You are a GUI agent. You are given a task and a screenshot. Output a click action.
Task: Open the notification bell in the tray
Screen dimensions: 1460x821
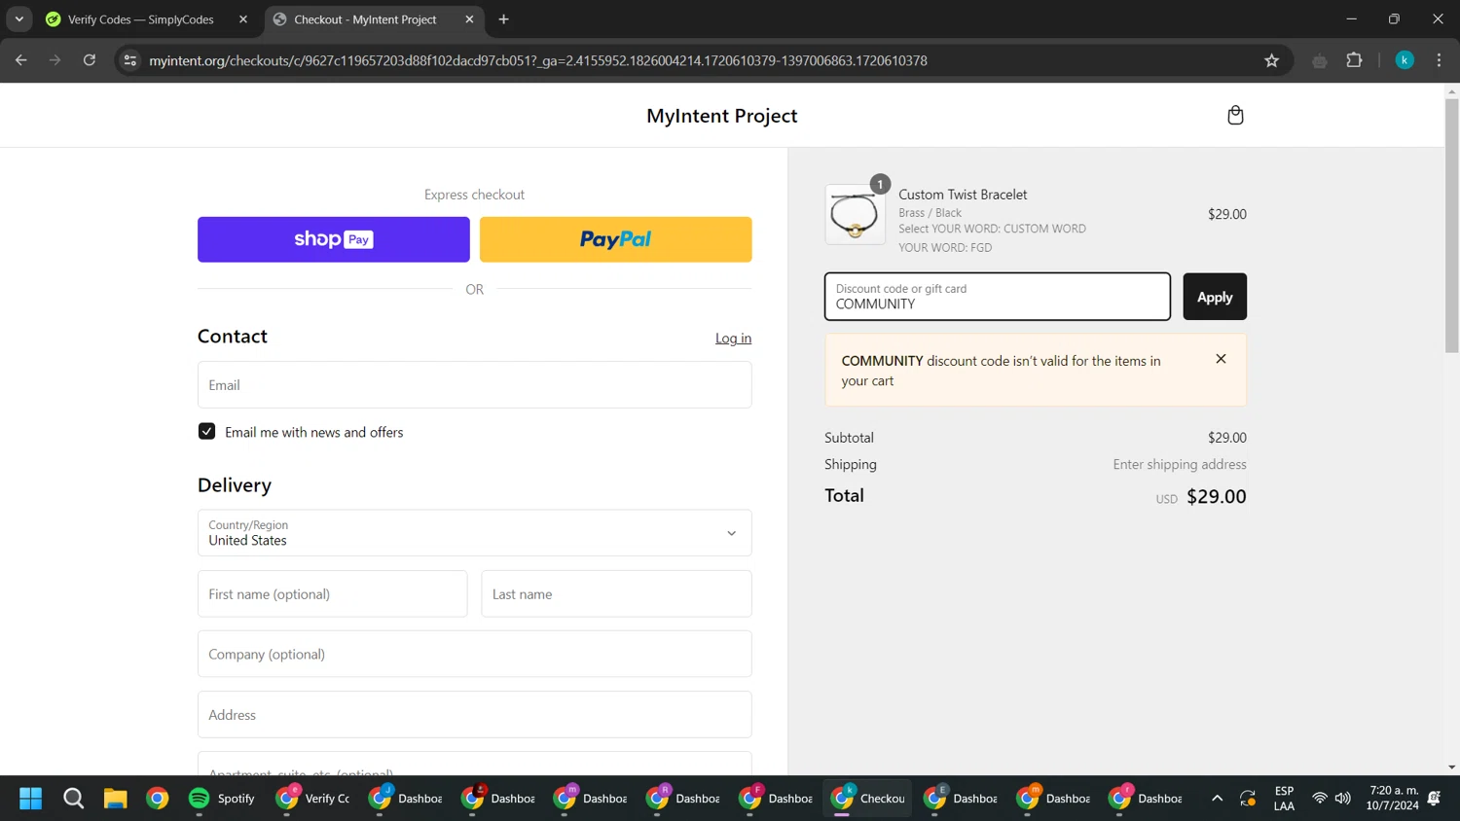pos(1434,799)
